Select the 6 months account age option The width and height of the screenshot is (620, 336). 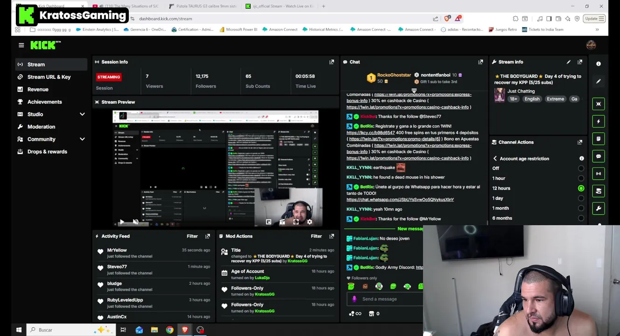click(x=581, y=218)
